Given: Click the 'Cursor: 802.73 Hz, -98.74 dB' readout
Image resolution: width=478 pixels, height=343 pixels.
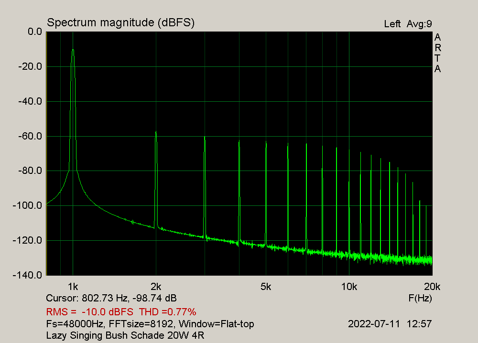Looking at the screenshot, I should [111, 298].
